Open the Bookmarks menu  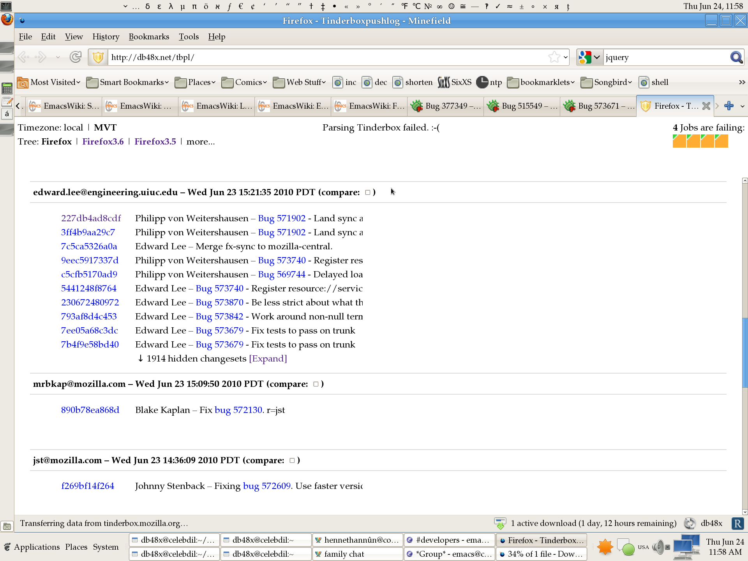coord(149,37)
